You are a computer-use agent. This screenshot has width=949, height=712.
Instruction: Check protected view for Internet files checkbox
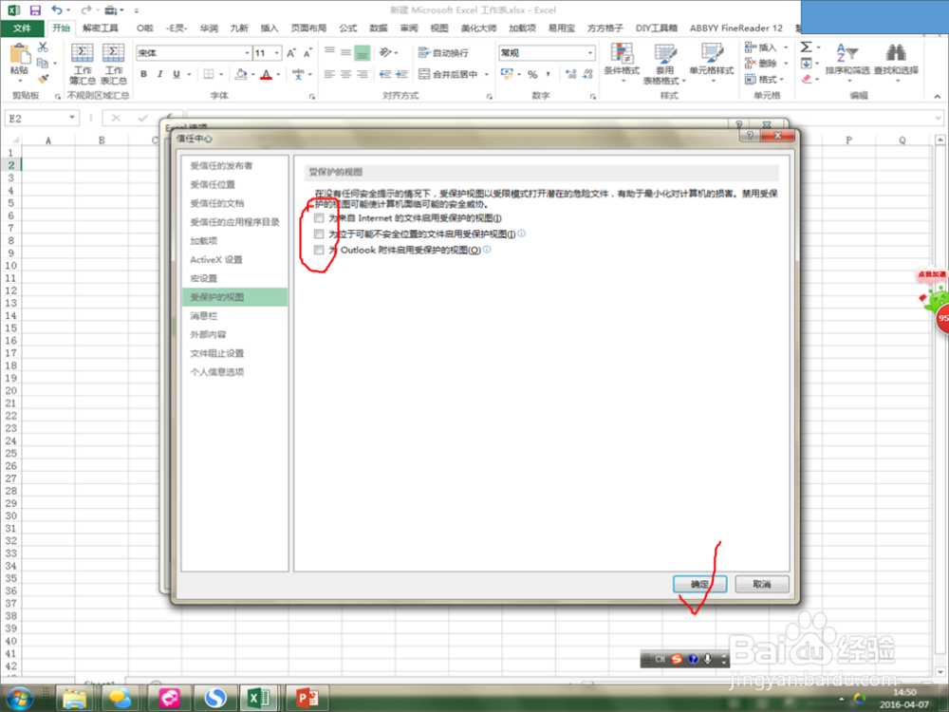(319, 218)
